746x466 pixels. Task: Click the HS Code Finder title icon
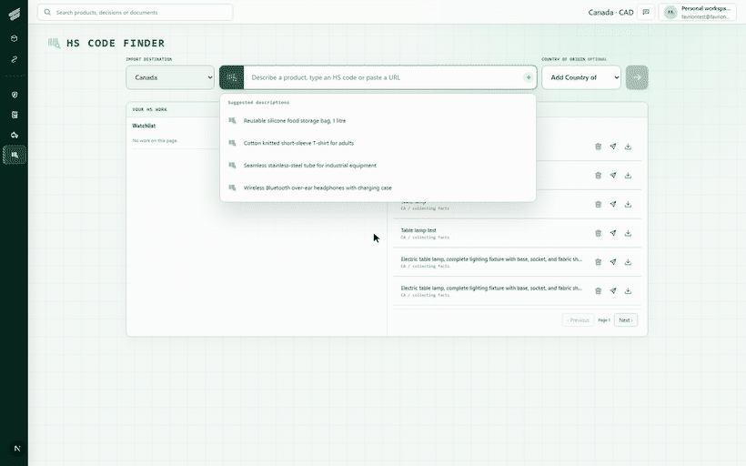point(55,44)
